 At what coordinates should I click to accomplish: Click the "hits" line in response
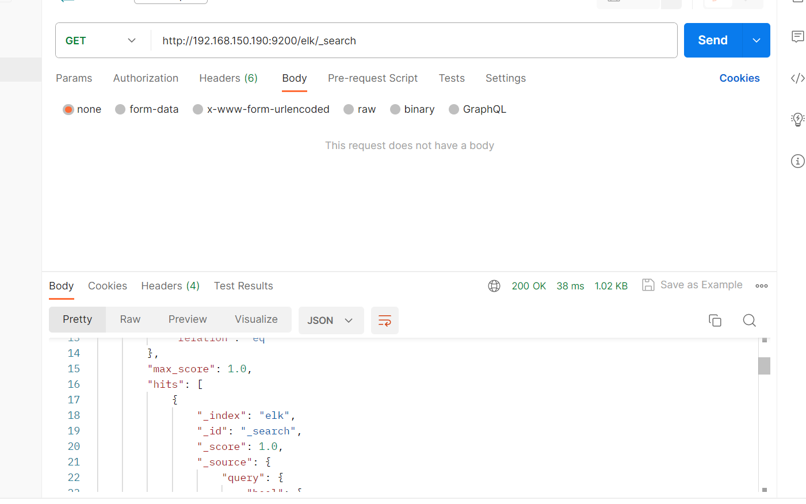tap(175, 384)
